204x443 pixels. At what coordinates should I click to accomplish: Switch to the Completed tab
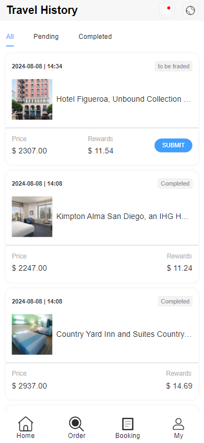click(95, 37)
